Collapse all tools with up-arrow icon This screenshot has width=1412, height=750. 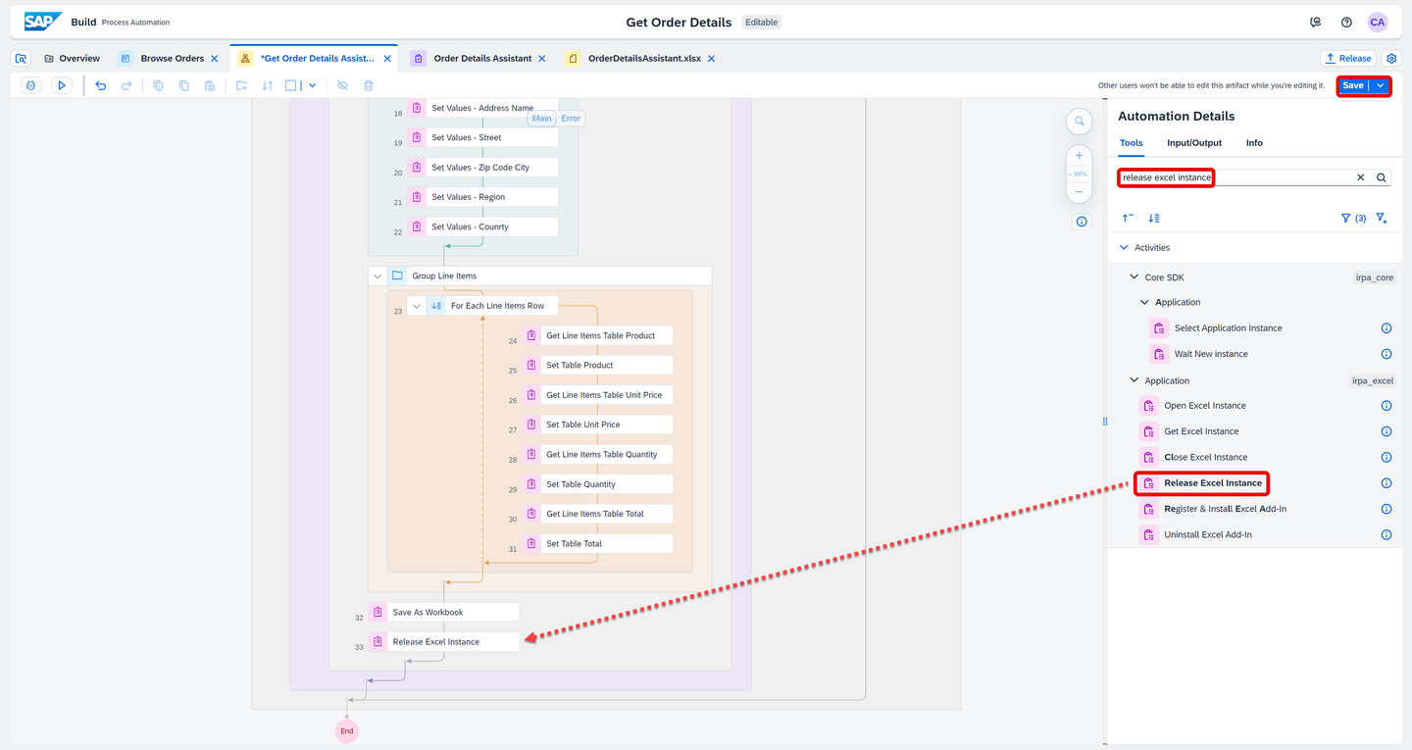1128,219
